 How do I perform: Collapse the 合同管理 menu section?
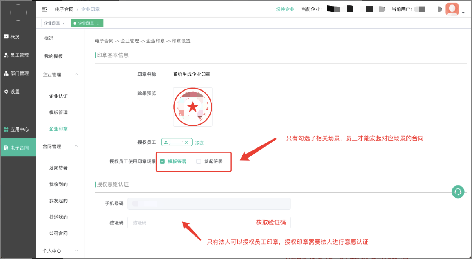click(76, 146)
